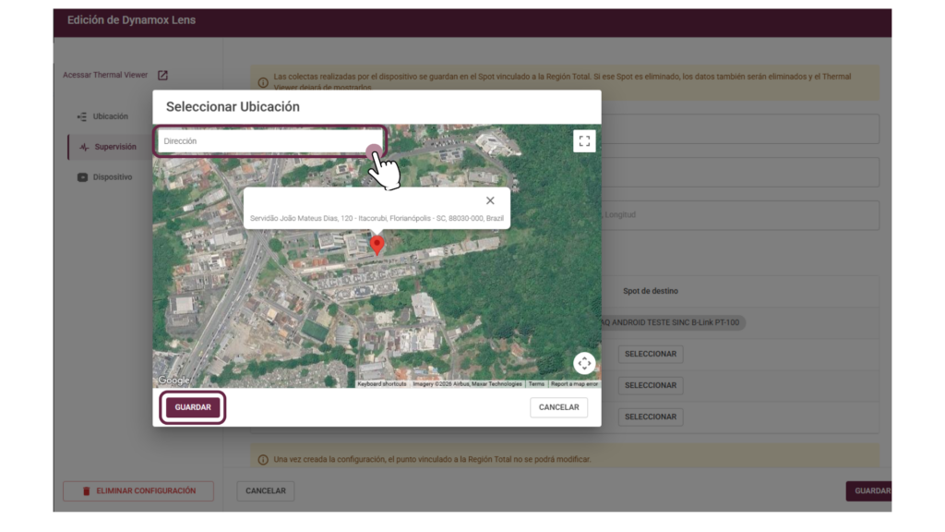945x532 pixels.
Task: Open Thermal Viewer external link icon
Action: pos(162,76)
